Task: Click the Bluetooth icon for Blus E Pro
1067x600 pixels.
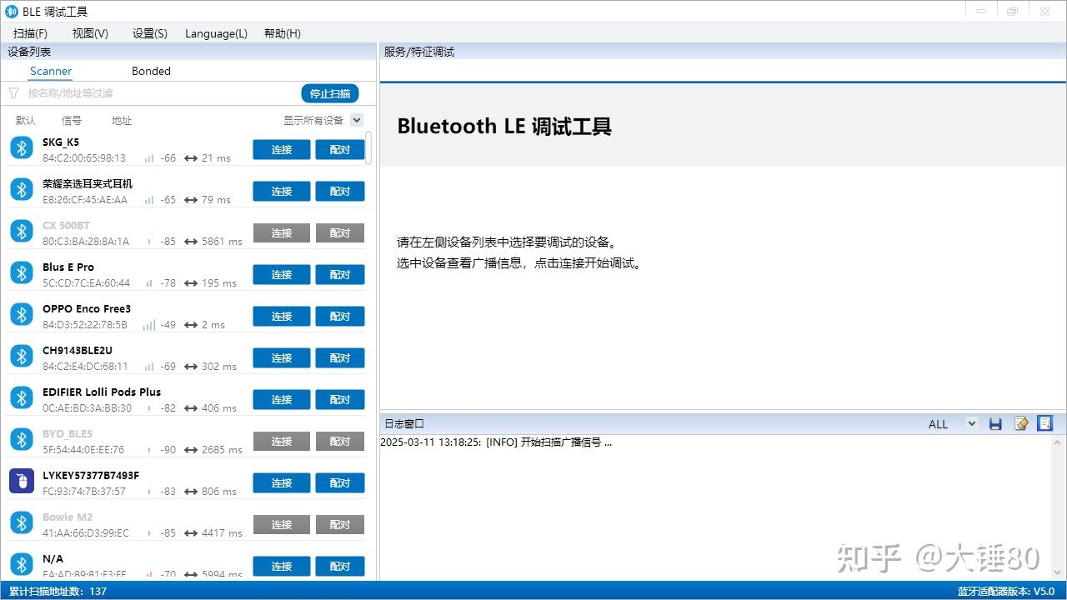Action: pyautogui.click(x=22, y=272)
